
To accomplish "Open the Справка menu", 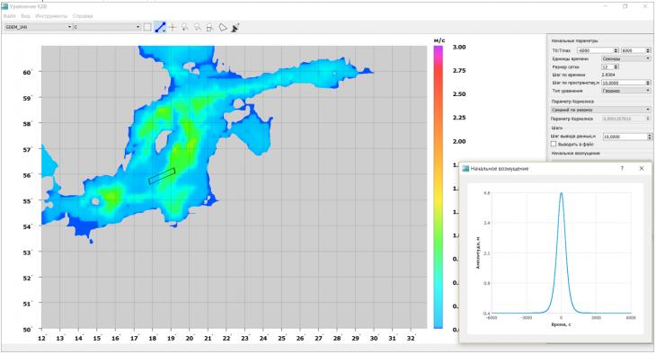I will (83, 16).
